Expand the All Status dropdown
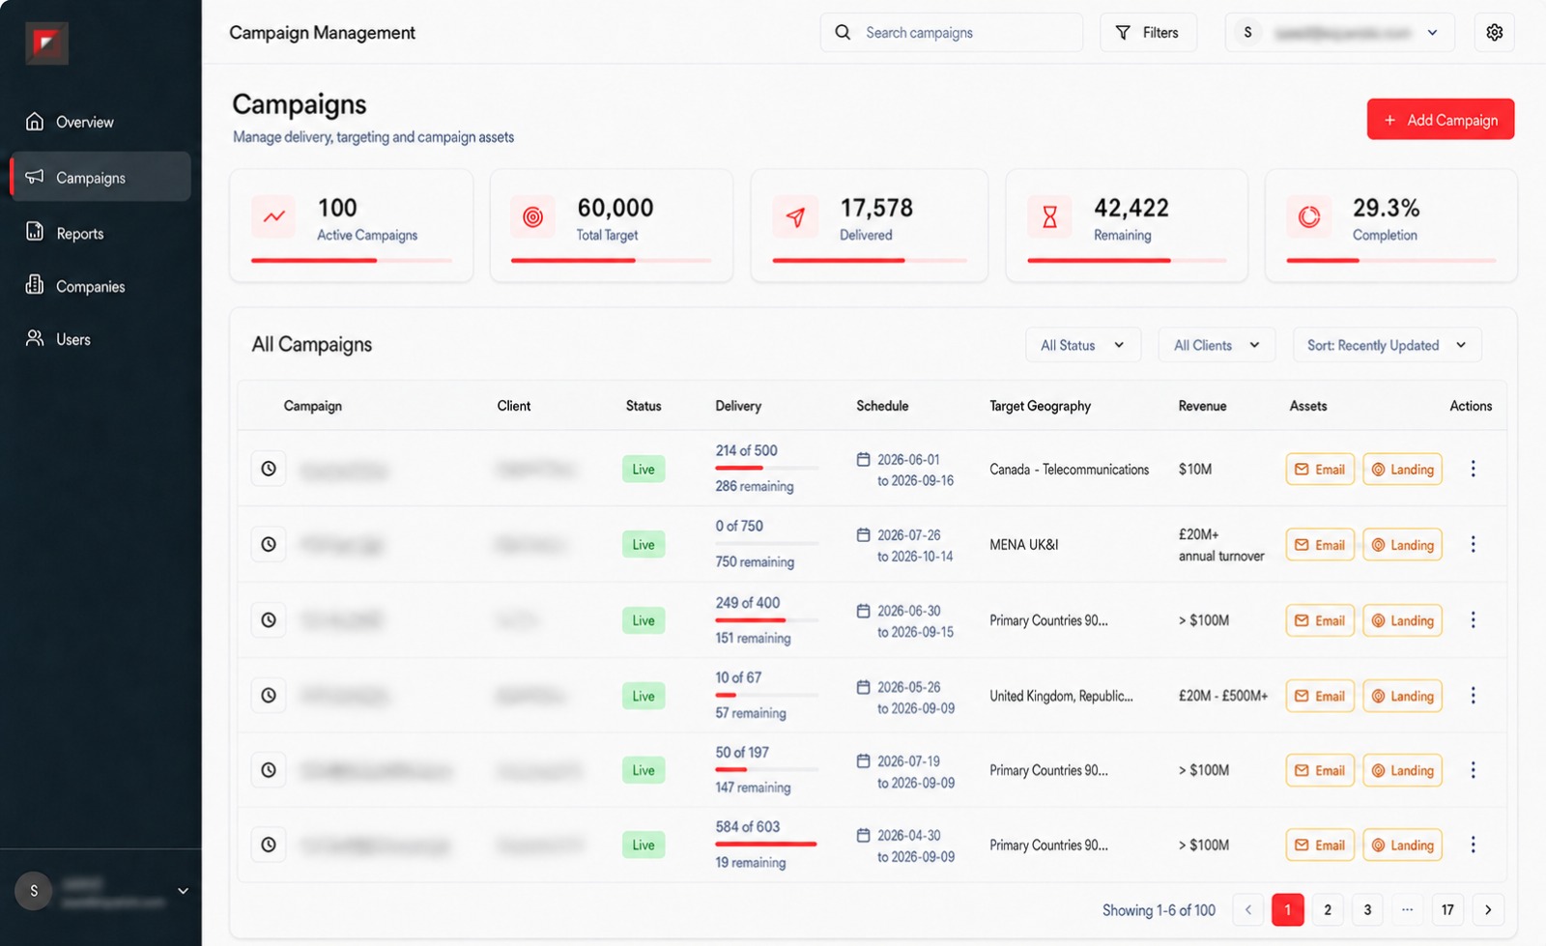The height and width of the screenshot is (946, 1546). click(x=1083, y=345)
